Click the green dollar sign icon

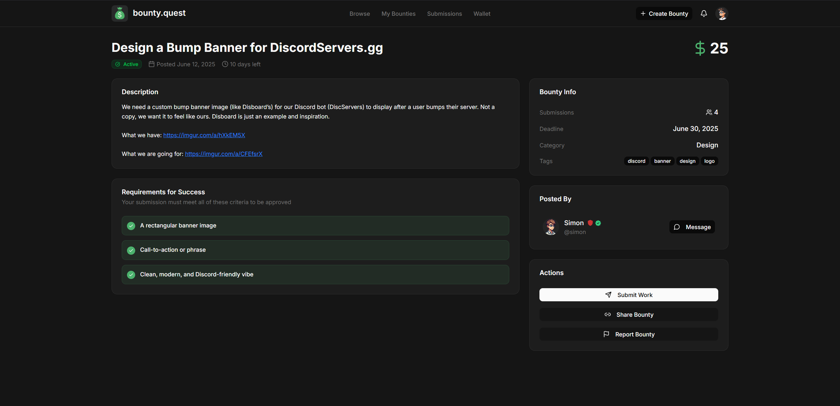pyautogui.click(x=700, y=48)
